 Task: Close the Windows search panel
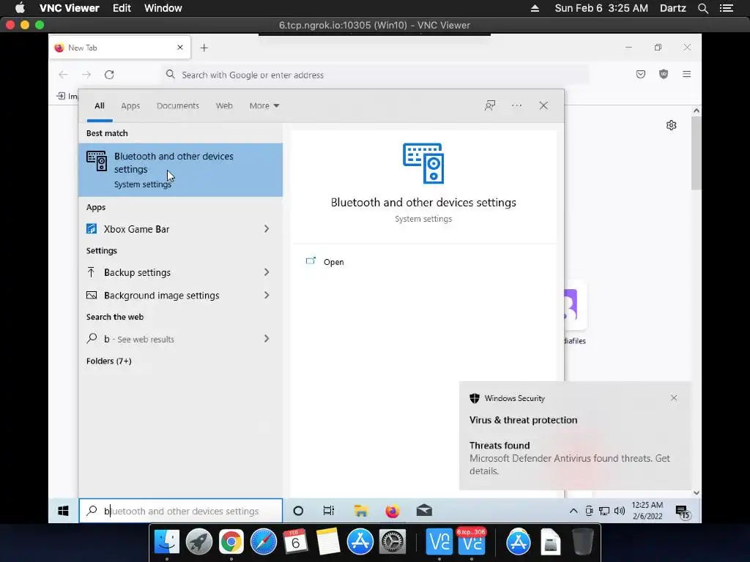[543, 105]
